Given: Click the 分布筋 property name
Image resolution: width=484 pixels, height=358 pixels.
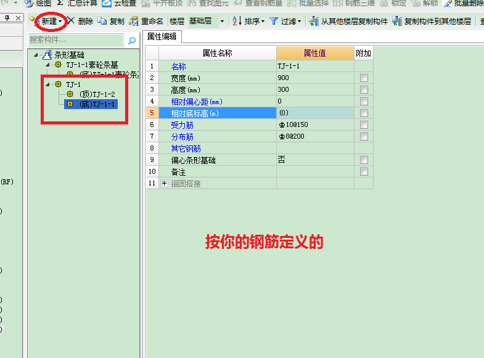Looking at the screenshot, I should point(182,137).
